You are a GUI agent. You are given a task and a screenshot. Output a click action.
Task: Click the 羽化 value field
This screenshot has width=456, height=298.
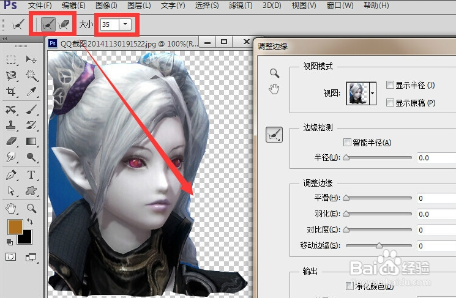(436, 214)
